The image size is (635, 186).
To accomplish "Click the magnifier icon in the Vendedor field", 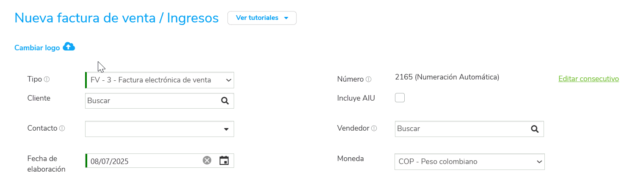I will (535, 129).
